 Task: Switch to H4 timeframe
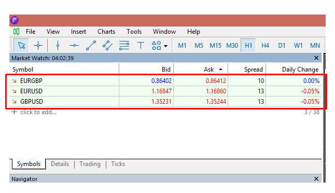click(265, 45)
